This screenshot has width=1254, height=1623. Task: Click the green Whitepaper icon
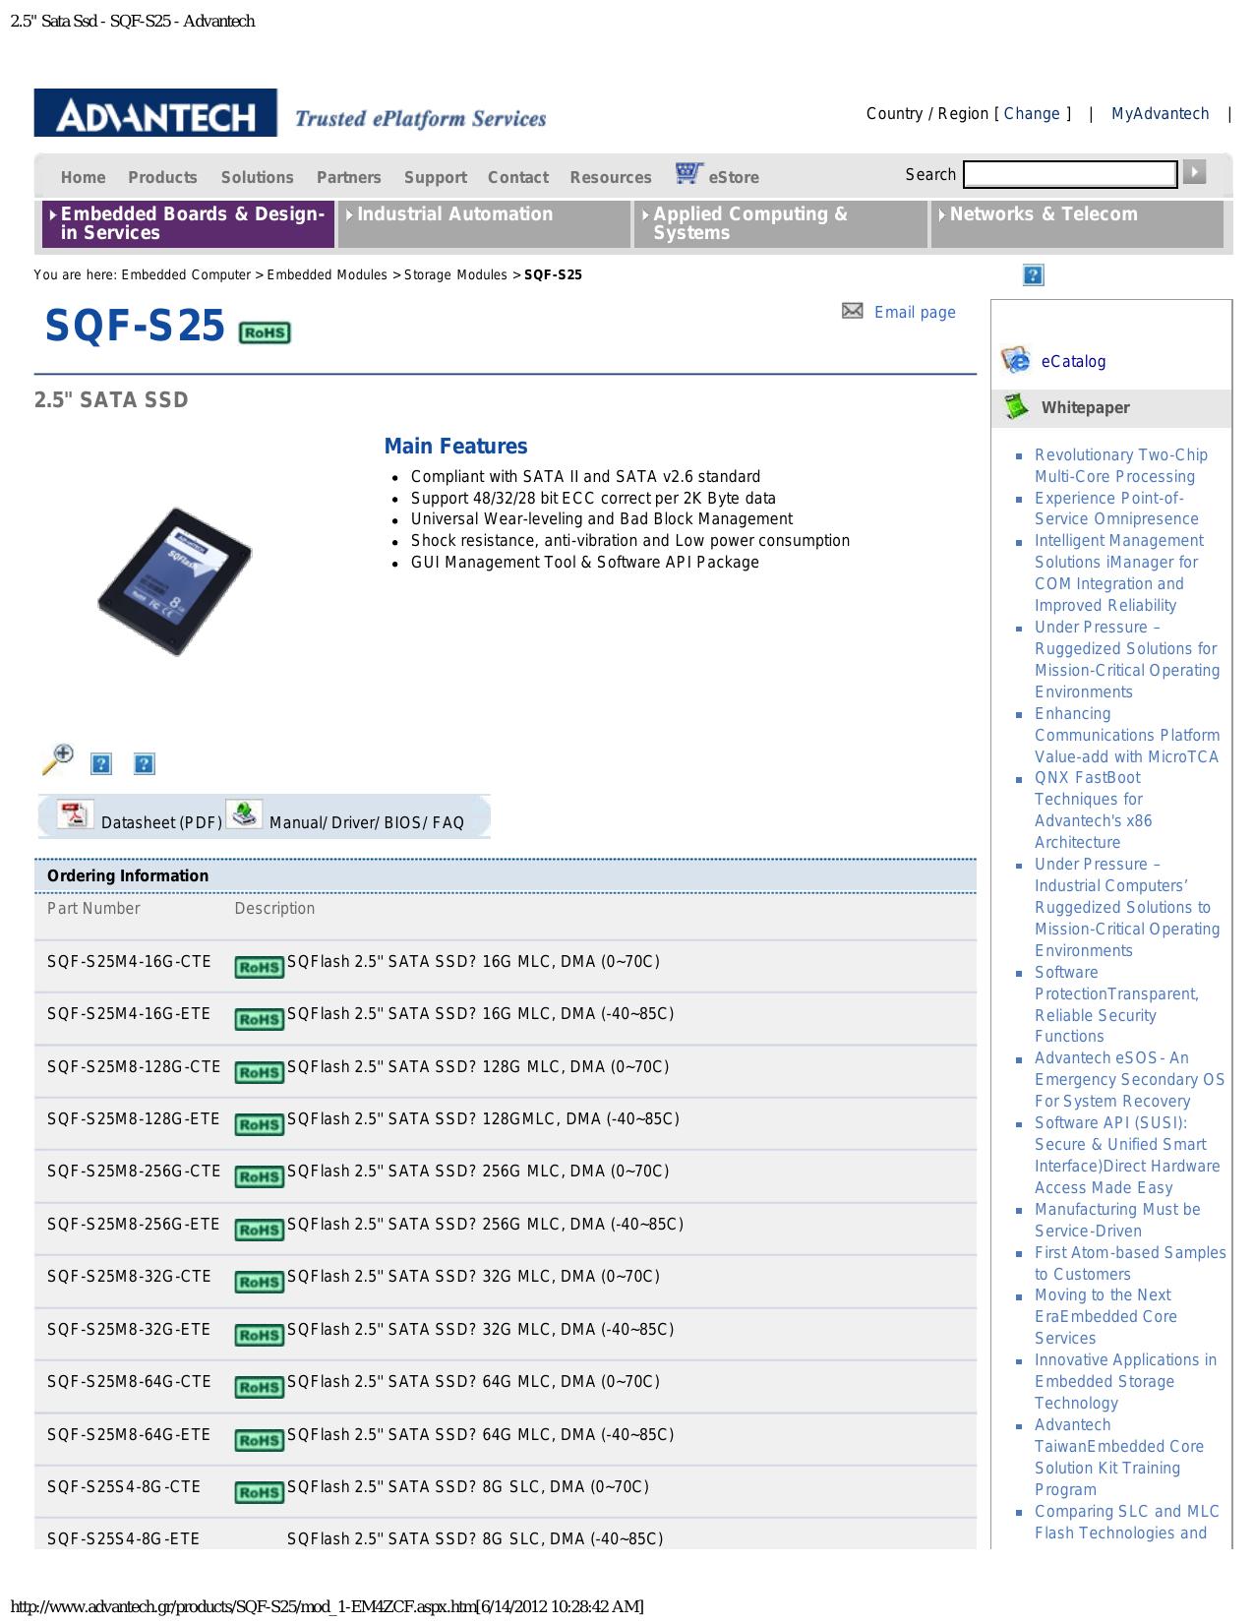(x=1015, y=406)
